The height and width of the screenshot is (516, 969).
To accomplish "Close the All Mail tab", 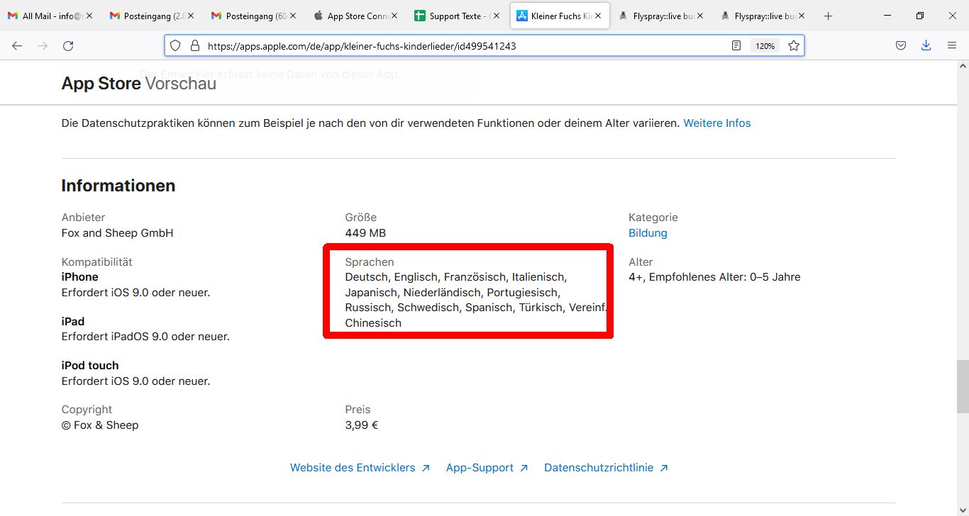I will (x=89, y=16).
